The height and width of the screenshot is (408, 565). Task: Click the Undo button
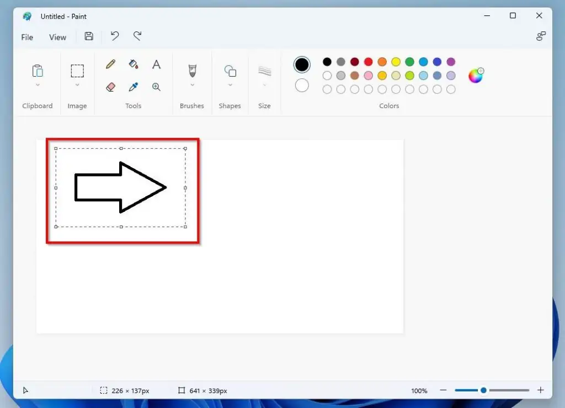(114, 36)
